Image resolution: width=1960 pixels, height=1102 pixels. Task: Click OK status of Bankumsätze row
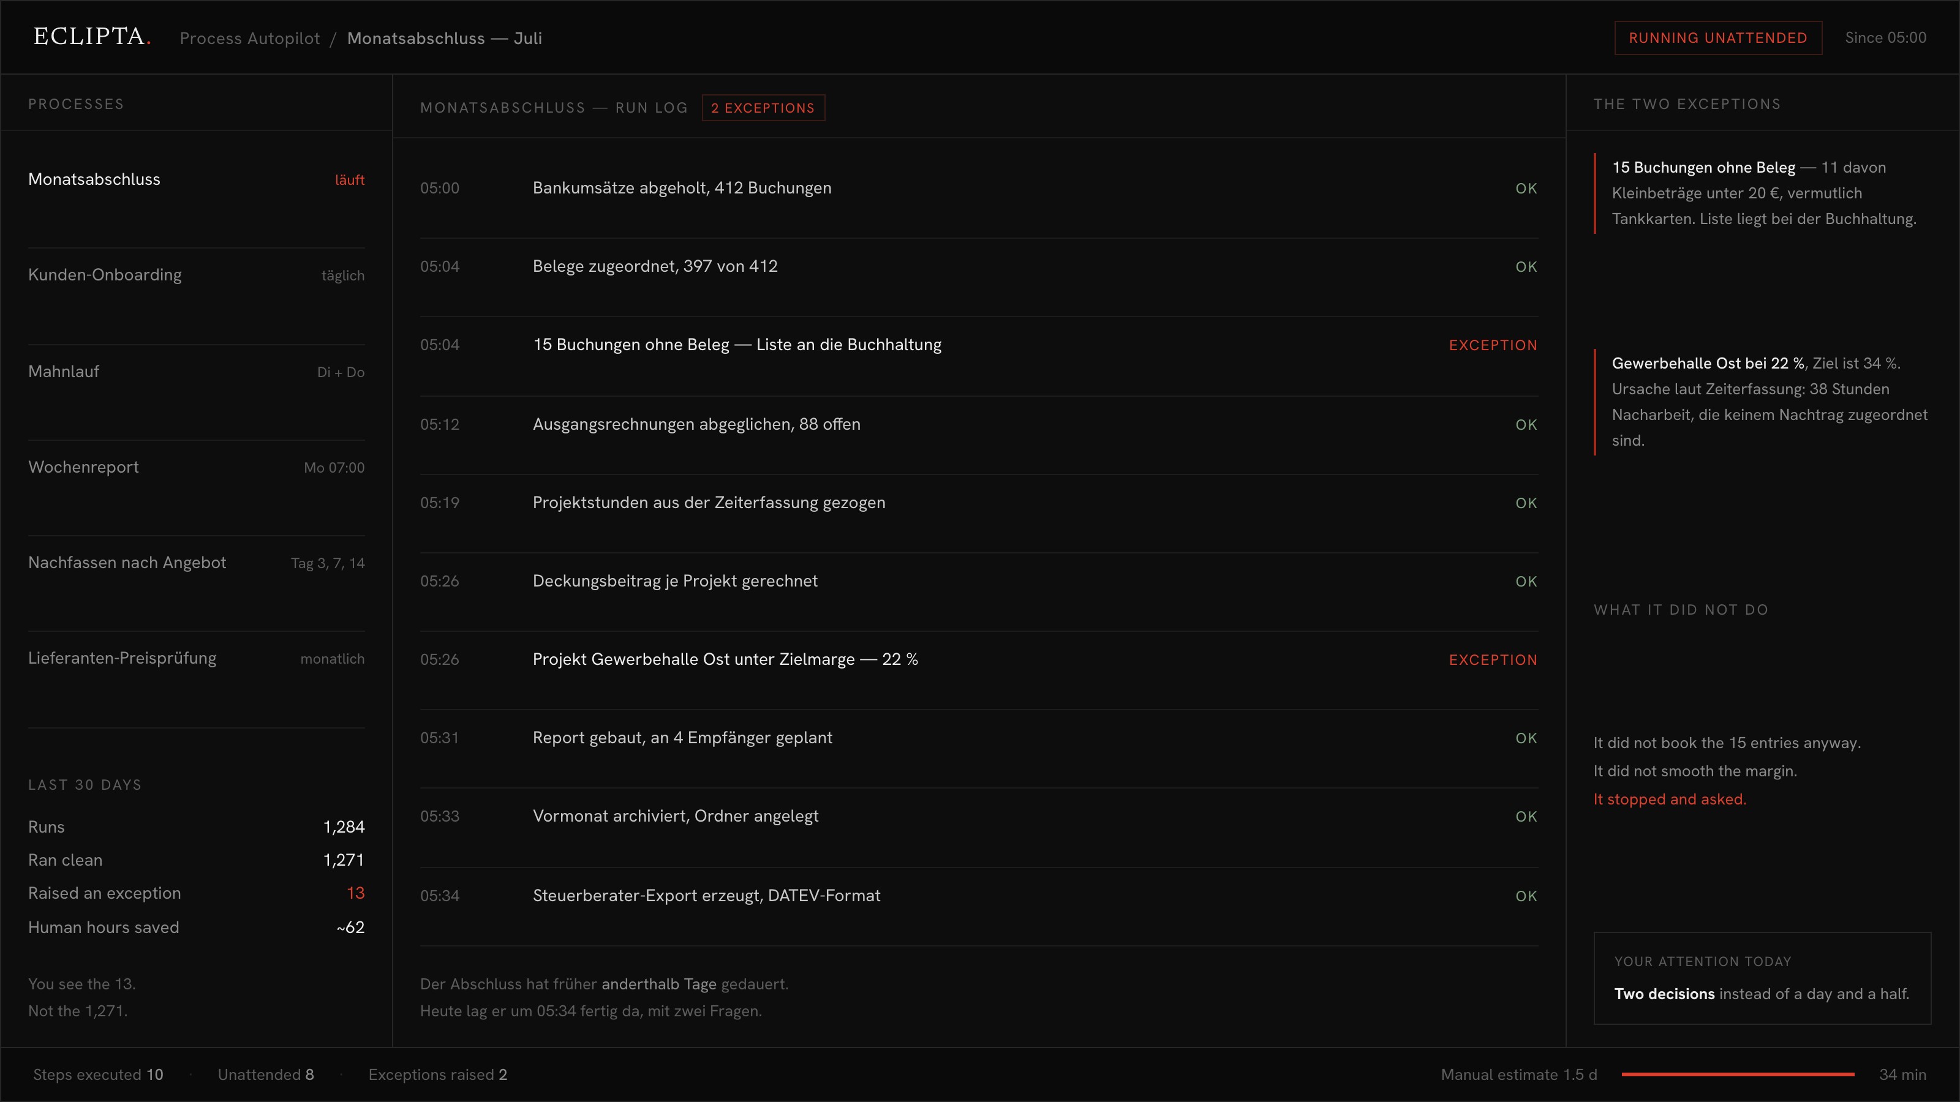pos(1526,189)
